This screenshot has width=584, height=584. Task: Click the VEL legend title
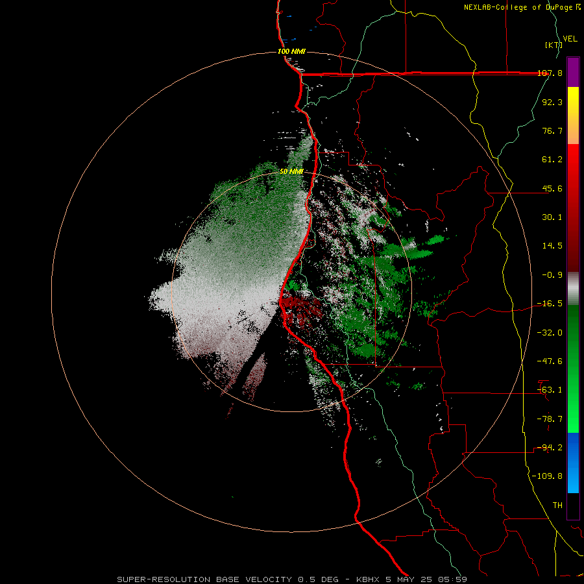(570, 39)
